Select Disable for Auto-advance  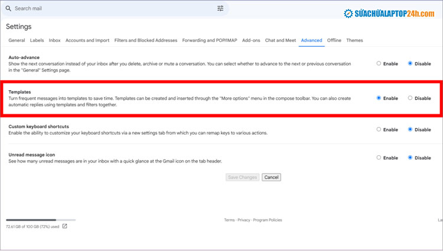[x=410, y=64]
